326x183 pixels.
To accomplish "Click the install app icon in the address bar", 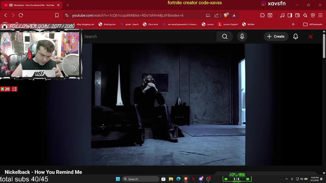I will coord(208,15).
